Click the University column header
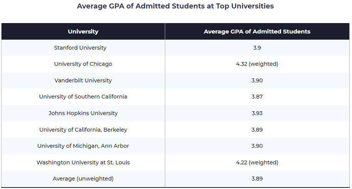 (x=83, y=32)
